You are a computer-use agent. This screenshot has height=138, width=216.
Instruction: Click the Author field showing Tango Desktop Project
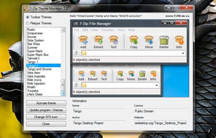tap(99, 123)
